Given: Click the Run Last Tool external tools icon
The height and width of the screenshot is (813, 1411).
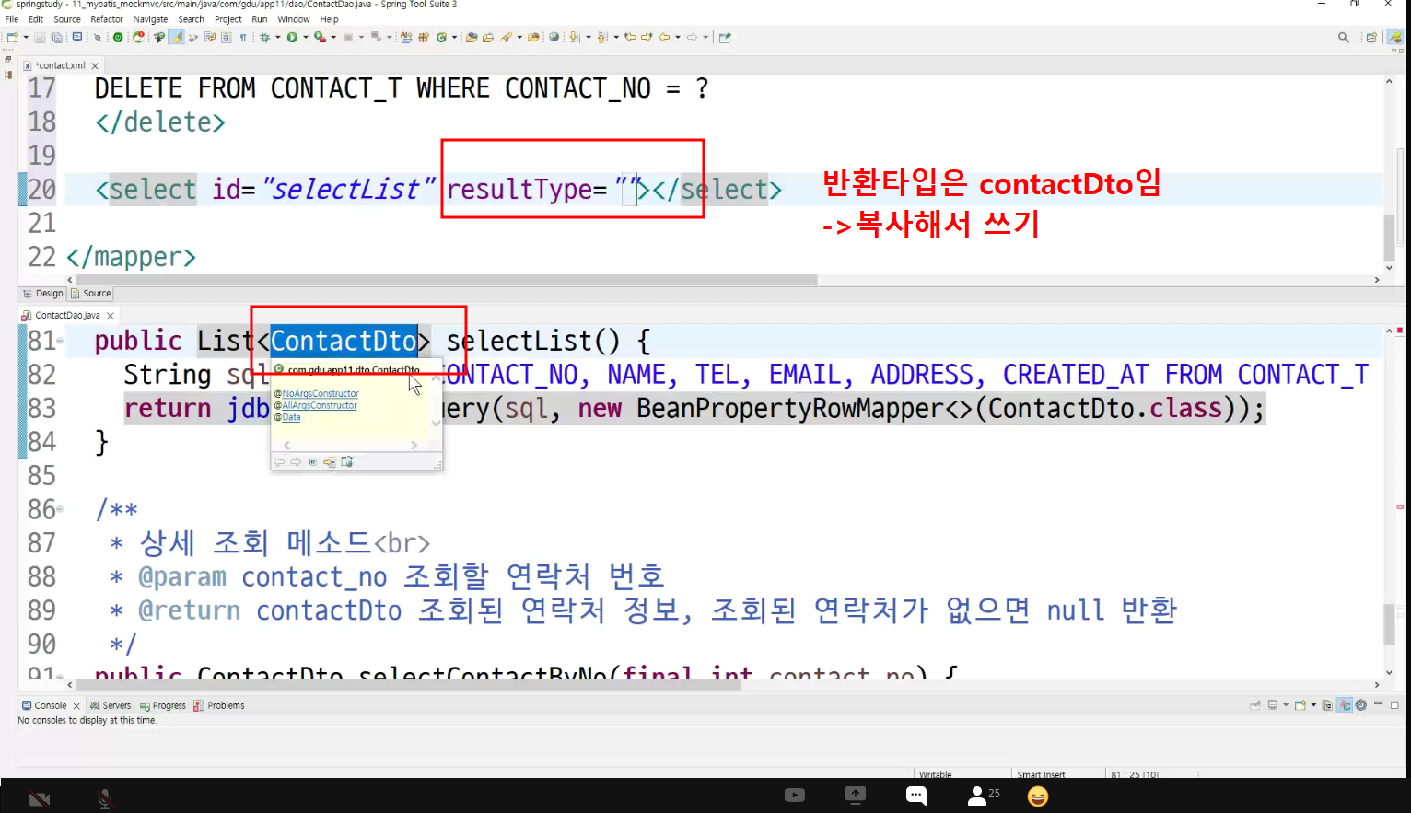Looking at the screenshot, I should [320, 38].
